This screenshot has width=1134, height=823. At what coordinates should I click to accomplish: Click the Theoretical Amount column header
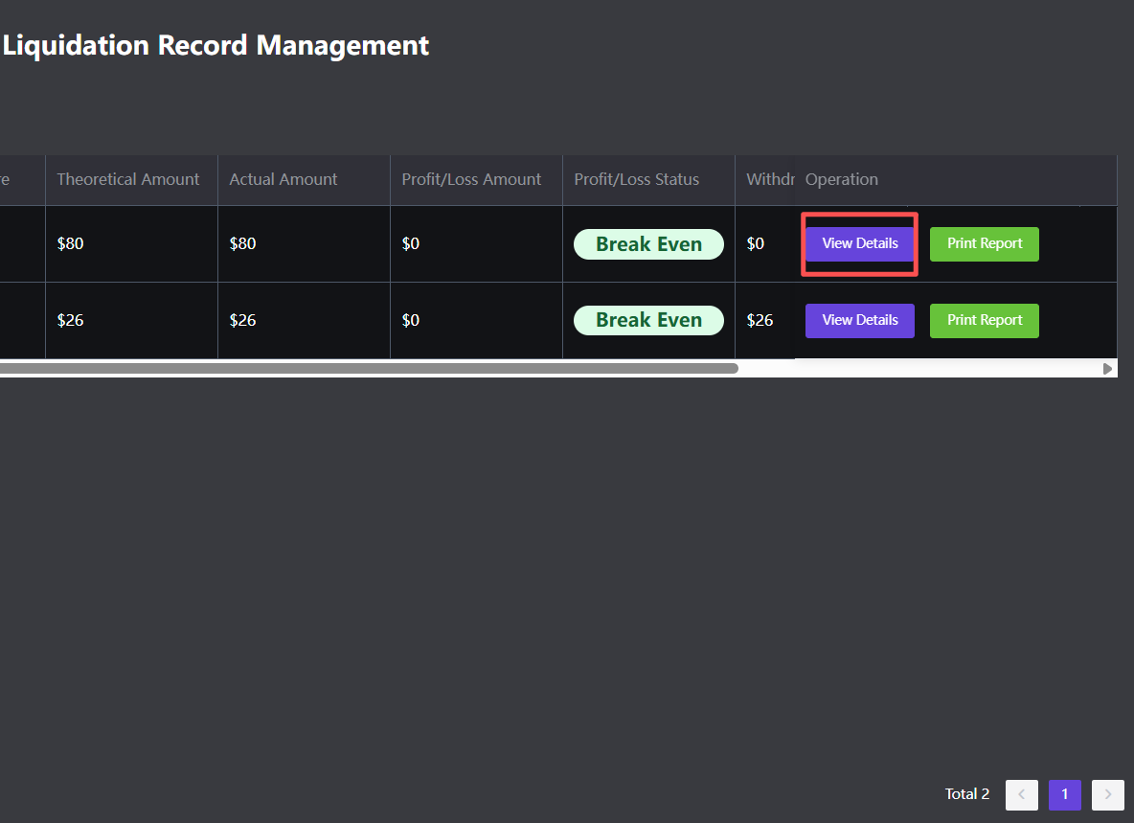coord(128,179)
